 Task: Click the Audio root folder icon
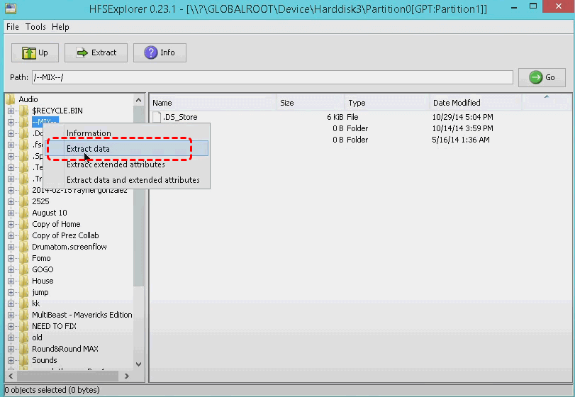11,99
